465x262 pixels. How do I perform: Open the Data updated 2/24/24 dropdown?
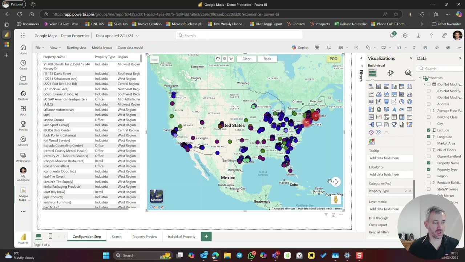coord(117,36)
